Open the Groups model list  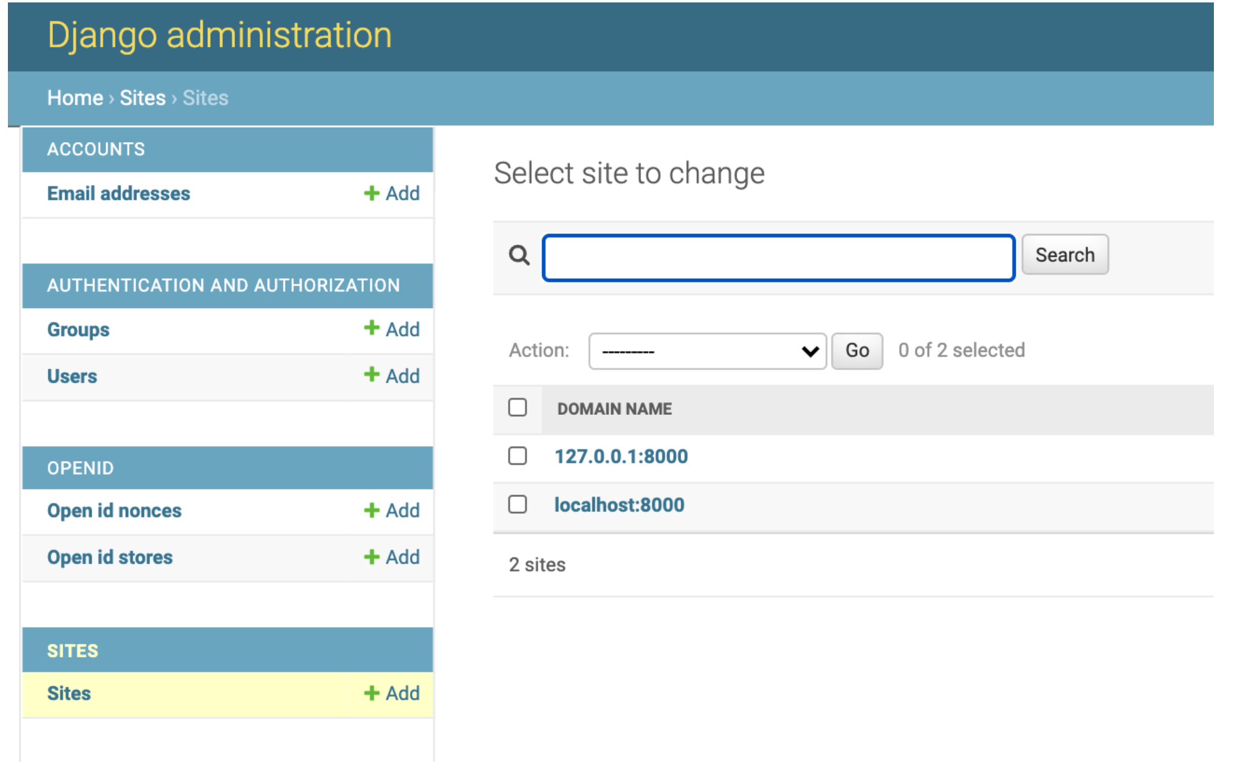pos(78,329)
